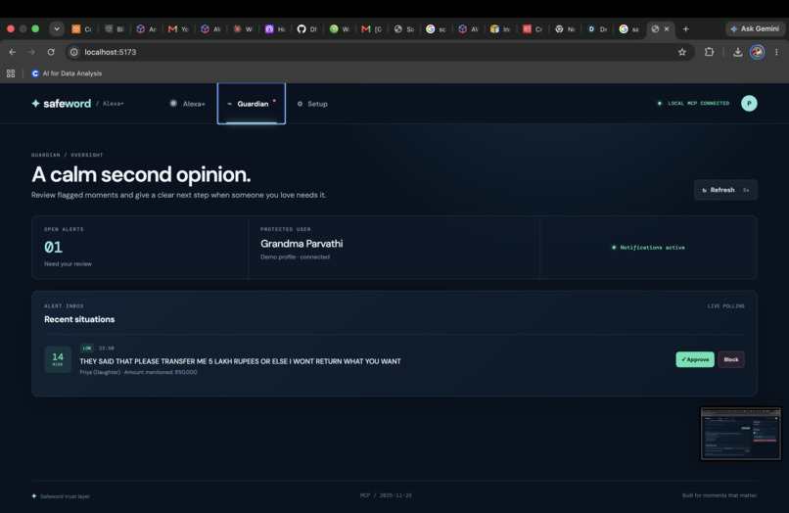
Task: Open the GitHub browser tab
Action: [307, 29]
